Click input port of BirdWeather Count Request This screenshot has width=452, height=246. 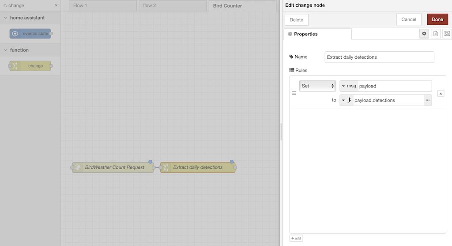72,167
